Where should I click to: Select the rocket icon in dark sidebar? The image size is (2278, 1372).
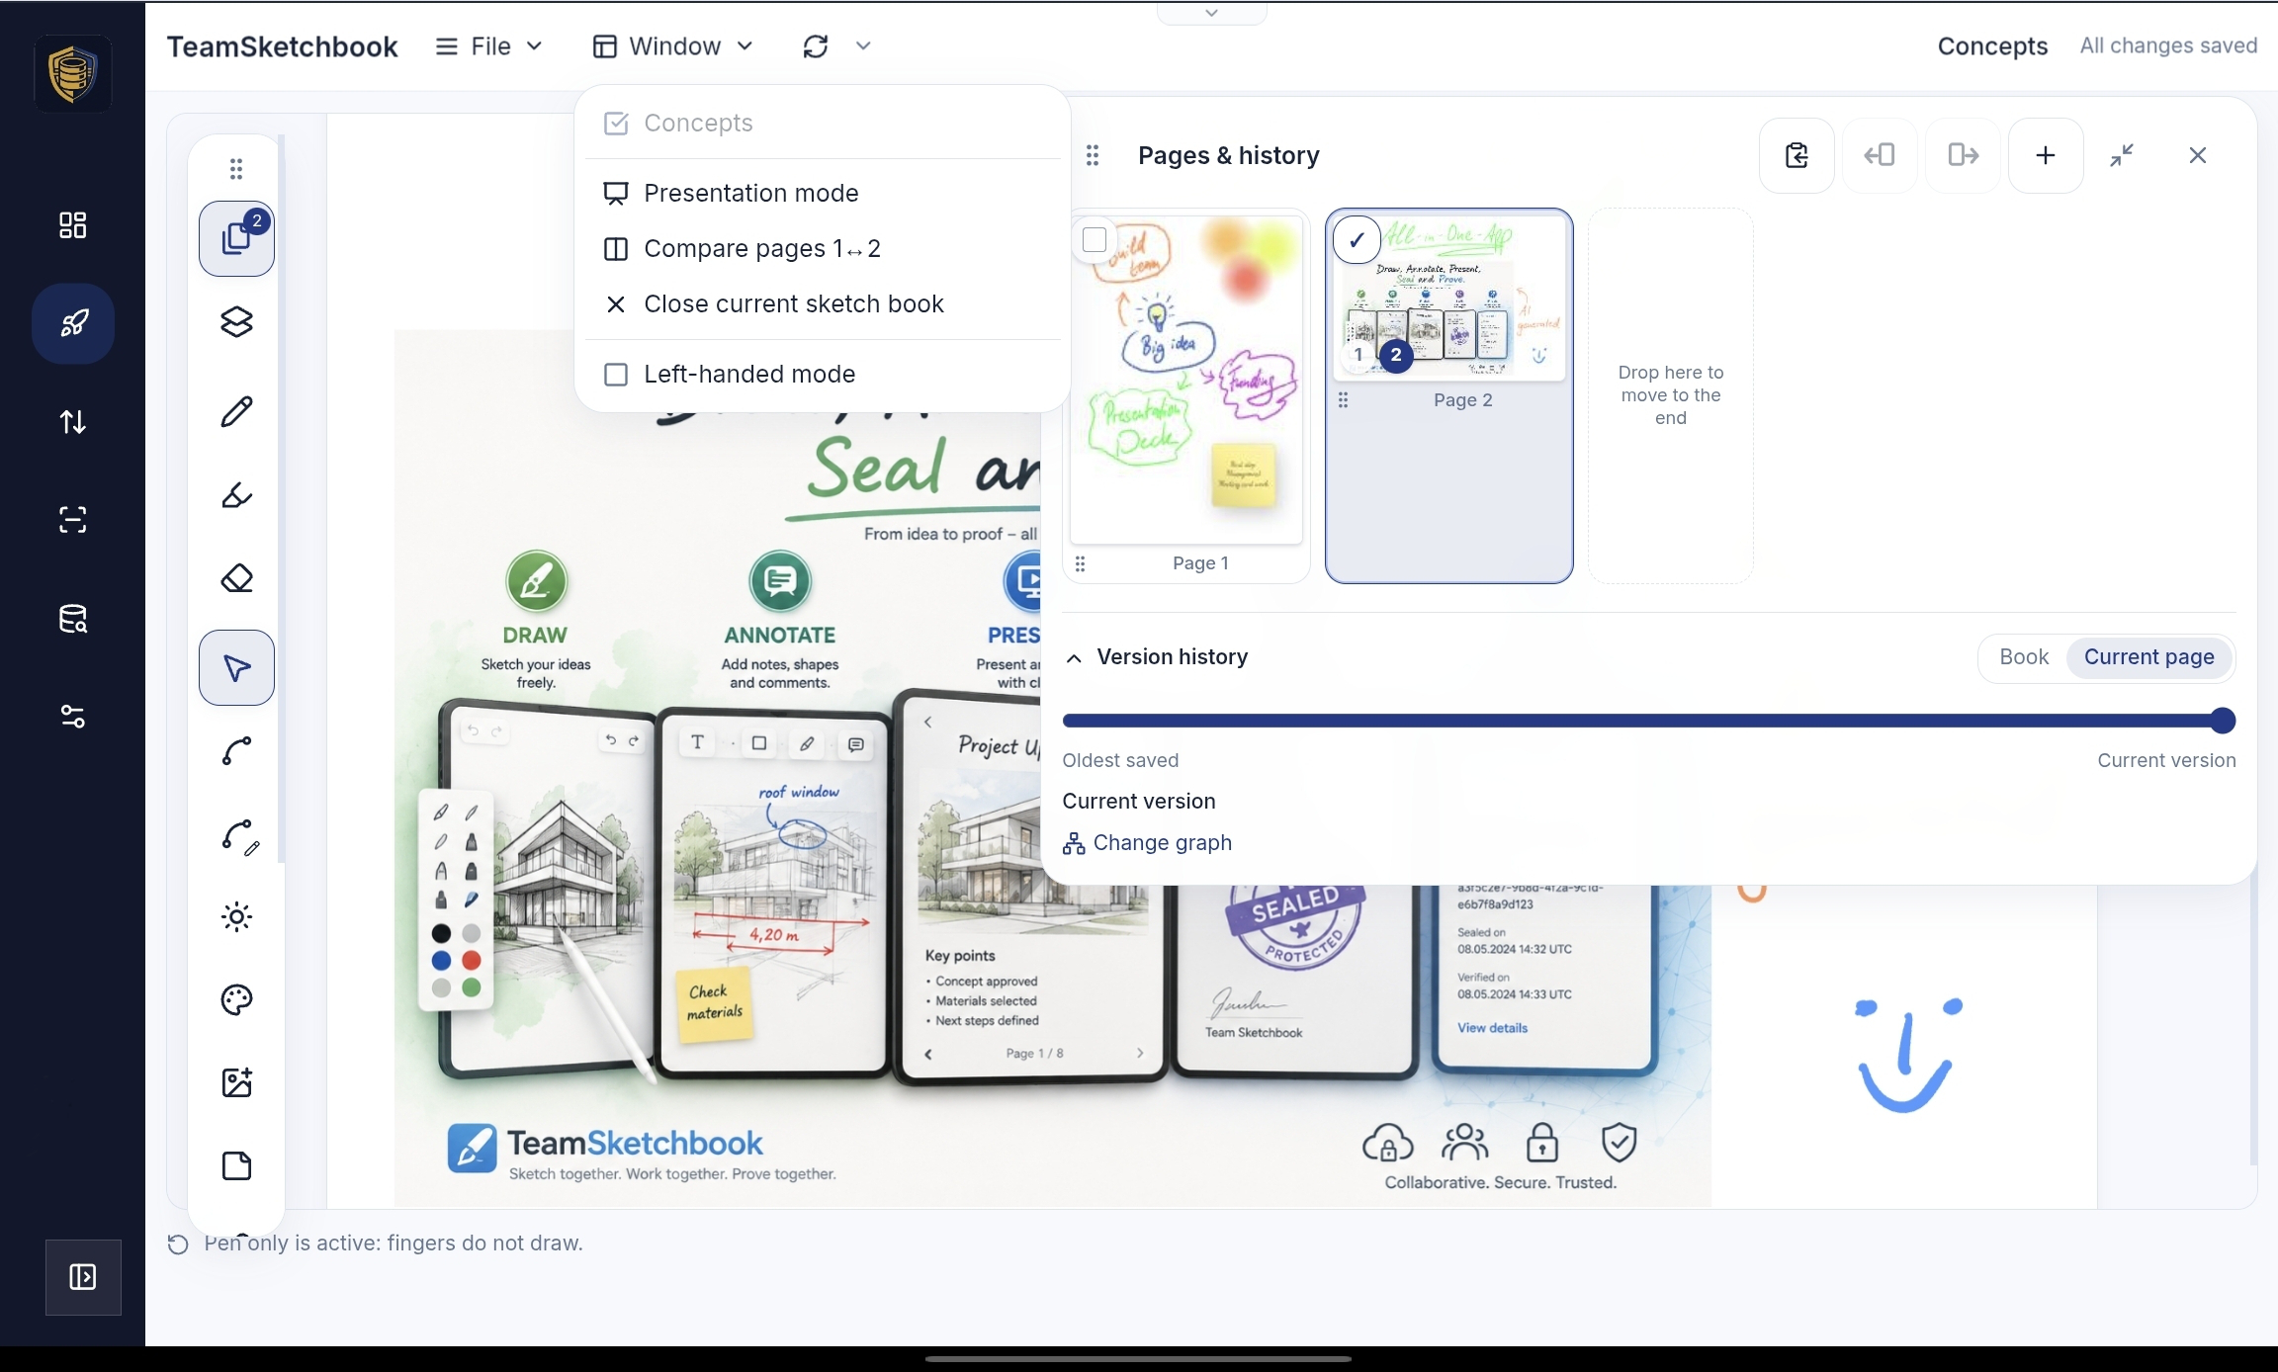(72, 323)
